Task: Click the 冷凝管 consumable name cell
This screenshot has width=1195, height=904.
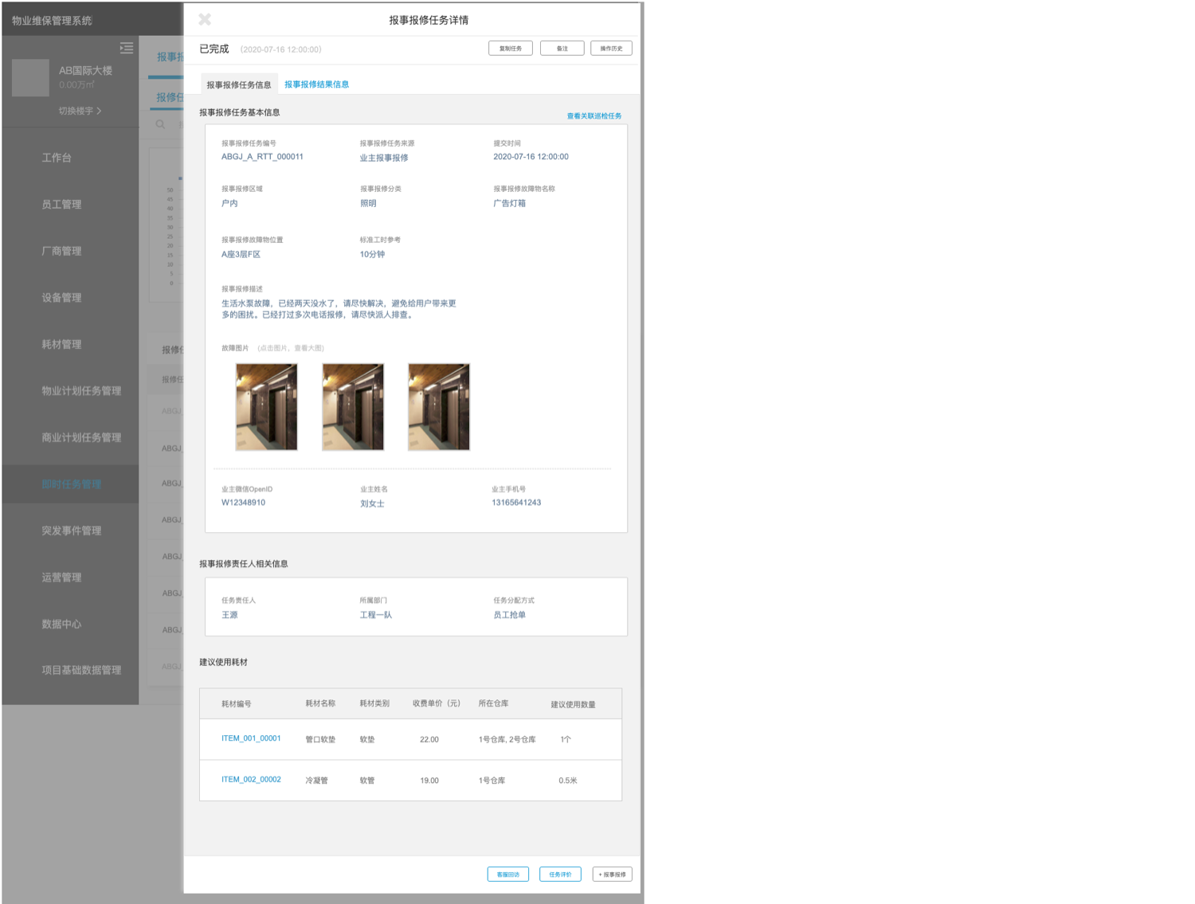Action: (x=316, y=781)
